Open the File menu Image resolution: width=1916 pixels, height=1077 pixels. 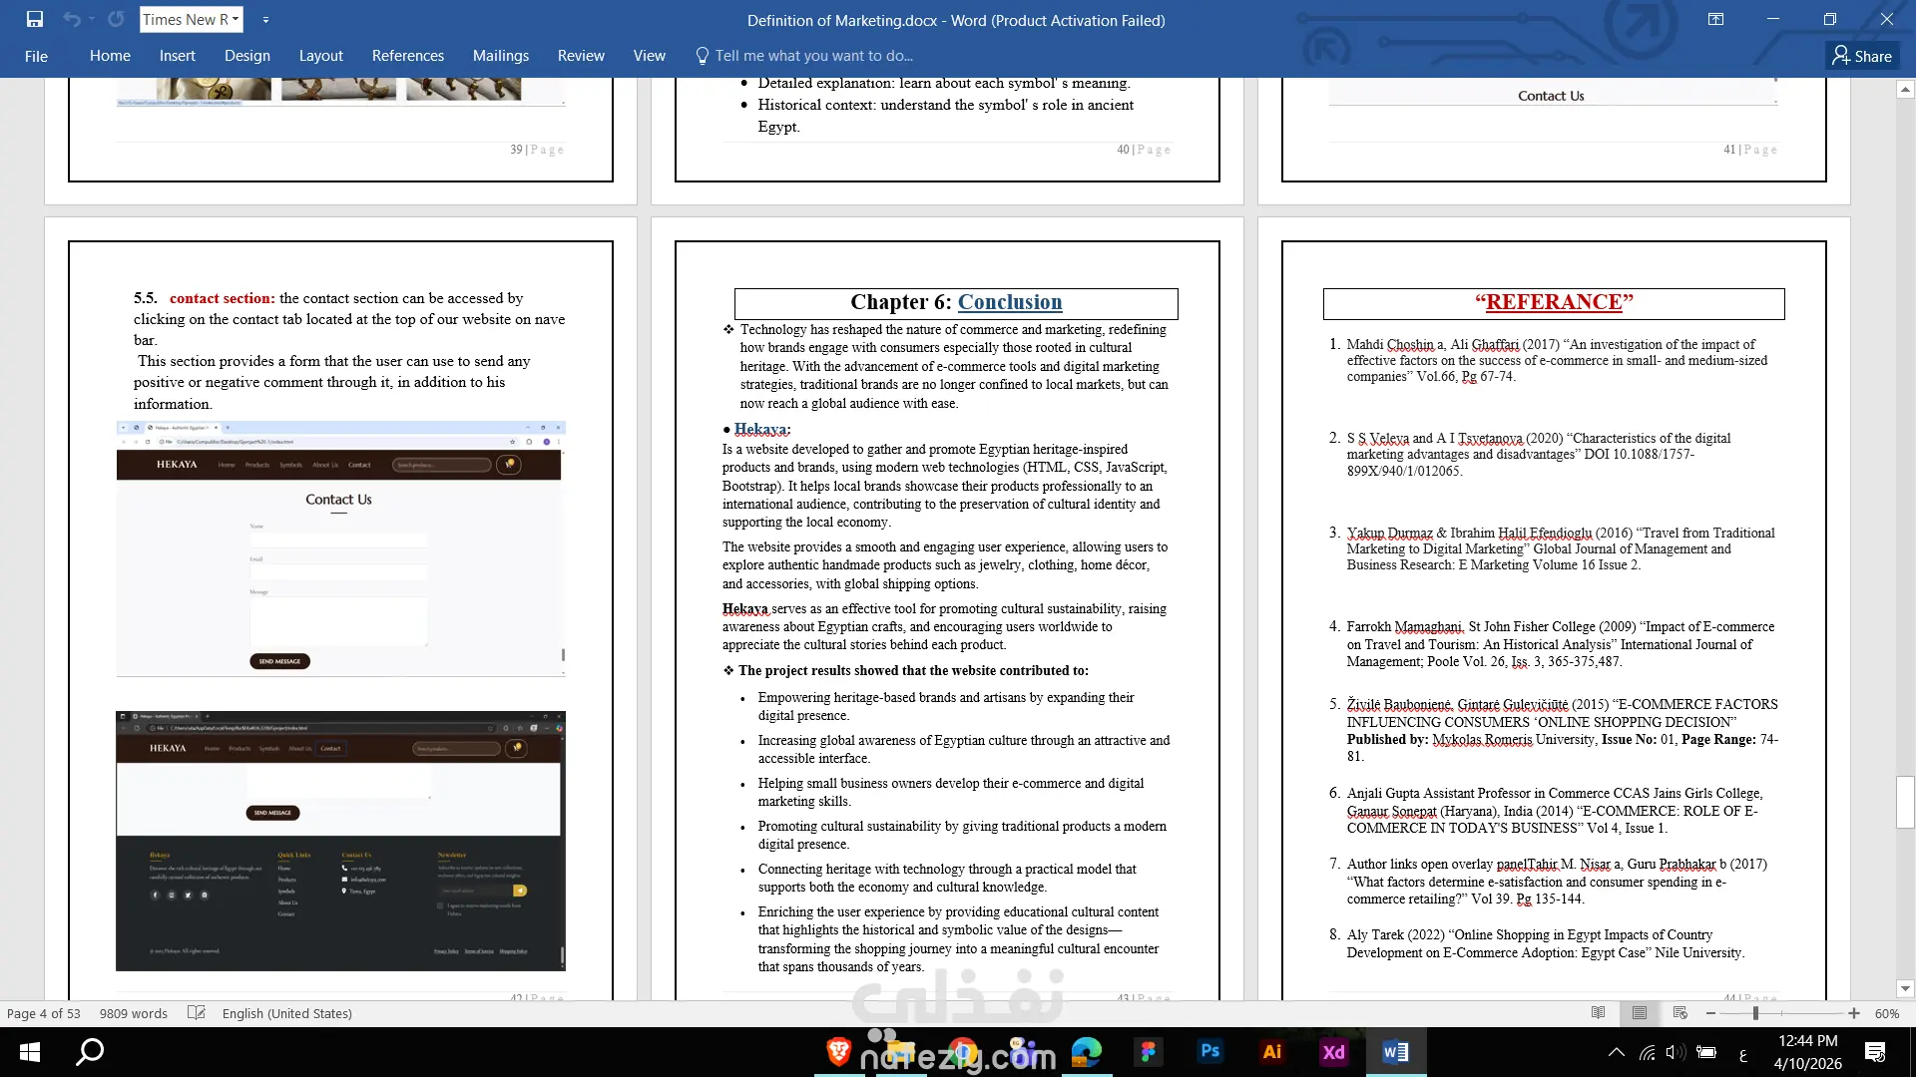pos(36,56)
